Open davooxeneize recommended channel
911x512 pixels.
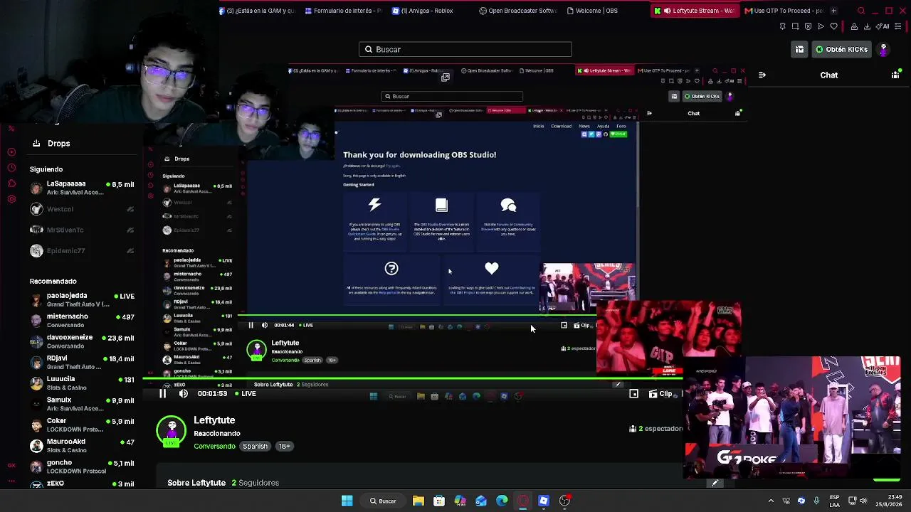(x=82, y=341)
